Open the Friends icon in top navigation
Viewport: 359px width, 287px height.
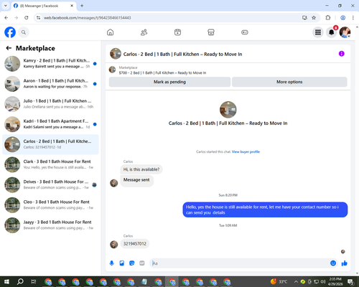coord(144,32)
